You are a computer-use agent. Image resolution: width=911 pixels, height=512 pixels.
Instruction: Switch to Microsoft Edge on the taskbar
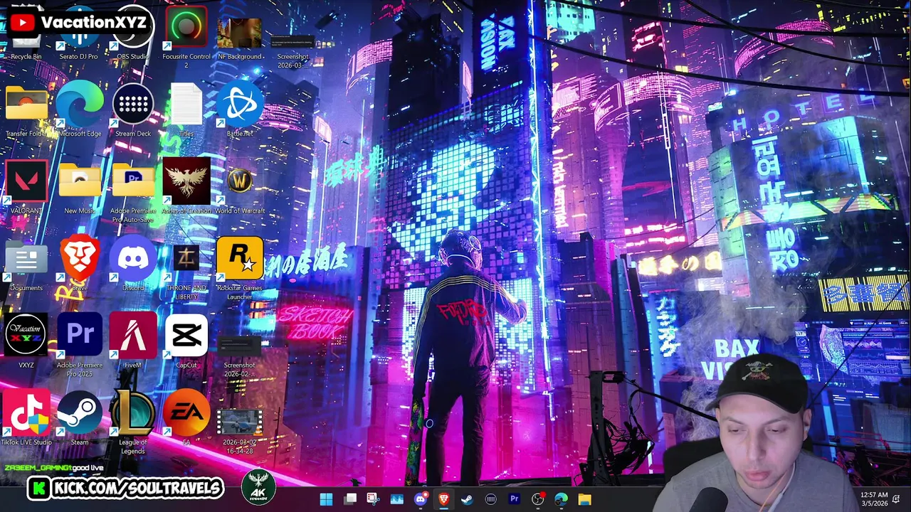click(x=561, y=499)
